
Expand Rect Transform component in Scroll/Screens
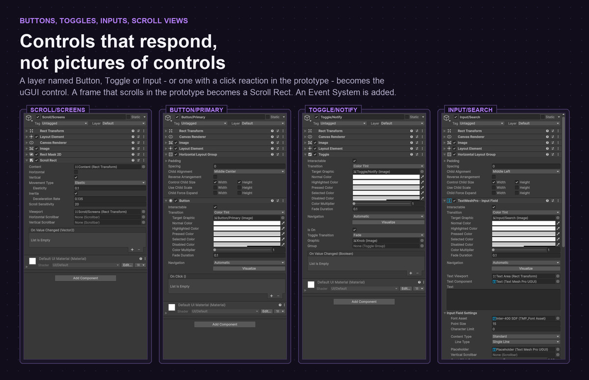(27, 131)
